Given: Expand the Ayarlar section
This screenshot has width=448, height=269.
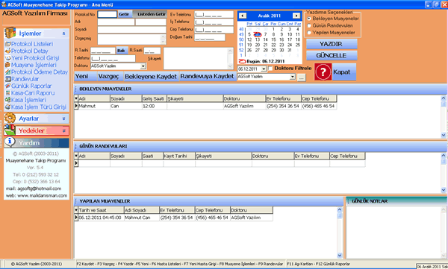Looking at the screenshot, I should pyautogui.click(x=63, y=118).
